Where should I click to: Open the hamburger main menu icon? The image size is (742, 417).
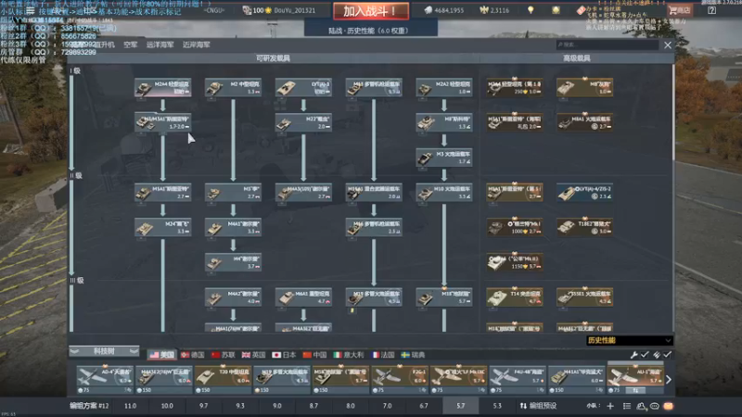tap(31, 10)
